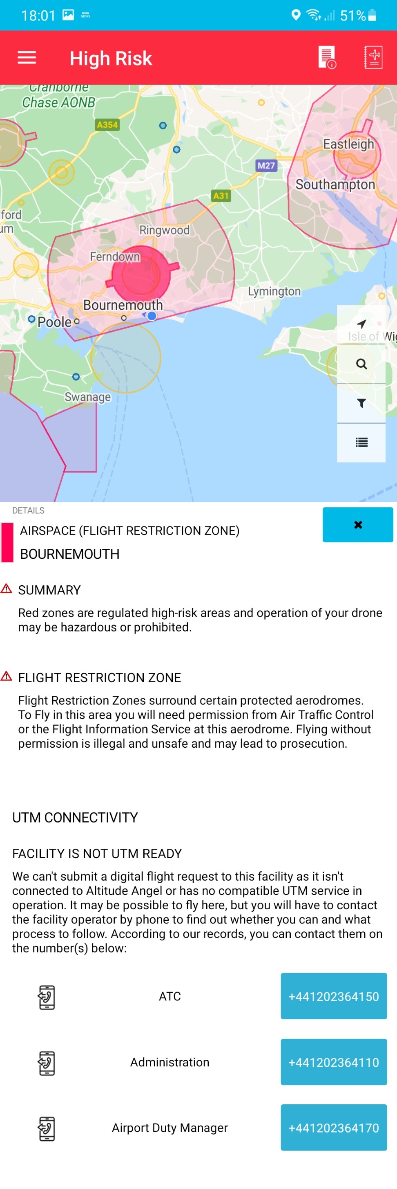This screenshot has height=1189, width=397.
Task: Tap the phone icon beside ATC
Action: point(46,997)
